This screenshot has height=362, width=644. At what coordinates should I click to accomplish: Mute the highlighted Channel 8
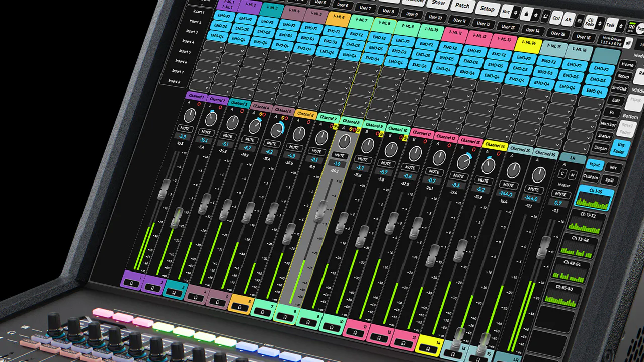coord(339,156)
